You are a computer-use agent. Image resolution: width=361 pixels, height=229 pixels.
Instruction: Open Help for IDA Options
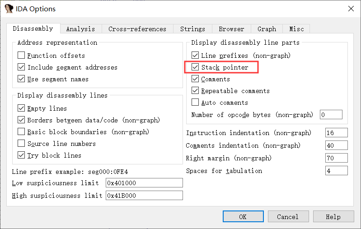(333, 216)
